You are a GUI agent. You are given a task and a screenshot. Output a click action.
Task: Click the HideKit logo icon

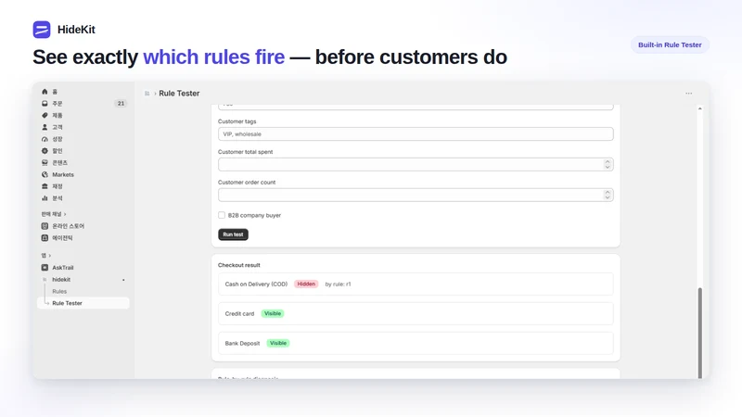click(42, 30)
